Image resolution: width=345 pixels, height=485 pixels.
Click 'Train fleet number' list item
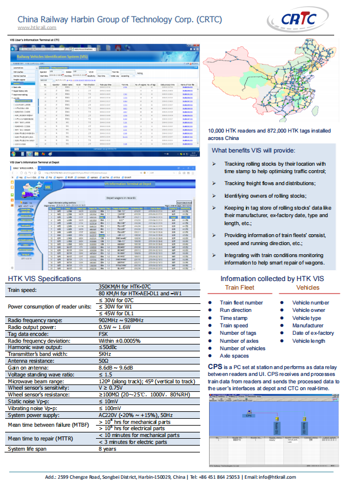tap(242, 303)
